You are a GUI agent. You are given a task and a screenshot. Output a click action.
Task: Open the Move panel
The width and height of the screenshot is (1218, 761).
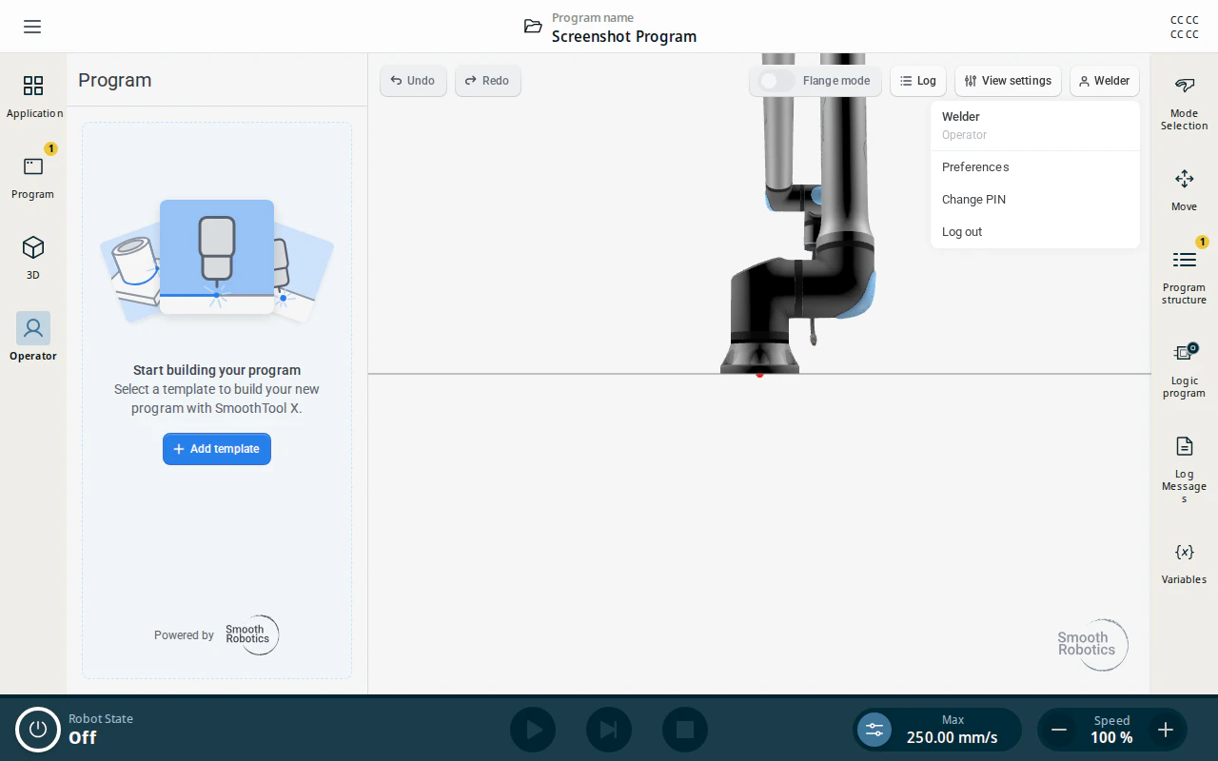1184,190
